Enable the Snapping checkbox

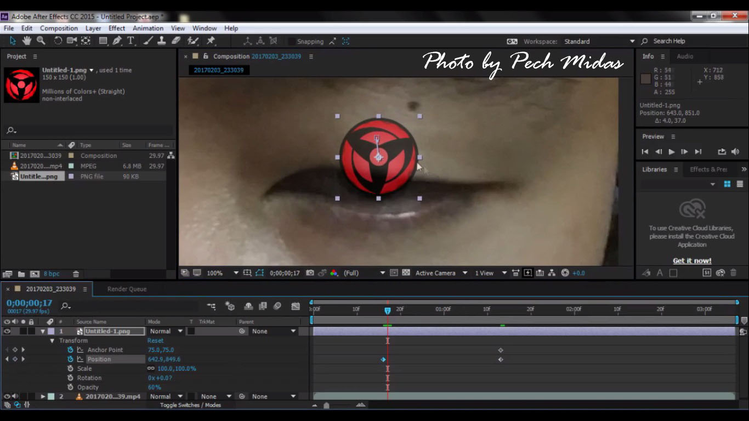(292, 42)
